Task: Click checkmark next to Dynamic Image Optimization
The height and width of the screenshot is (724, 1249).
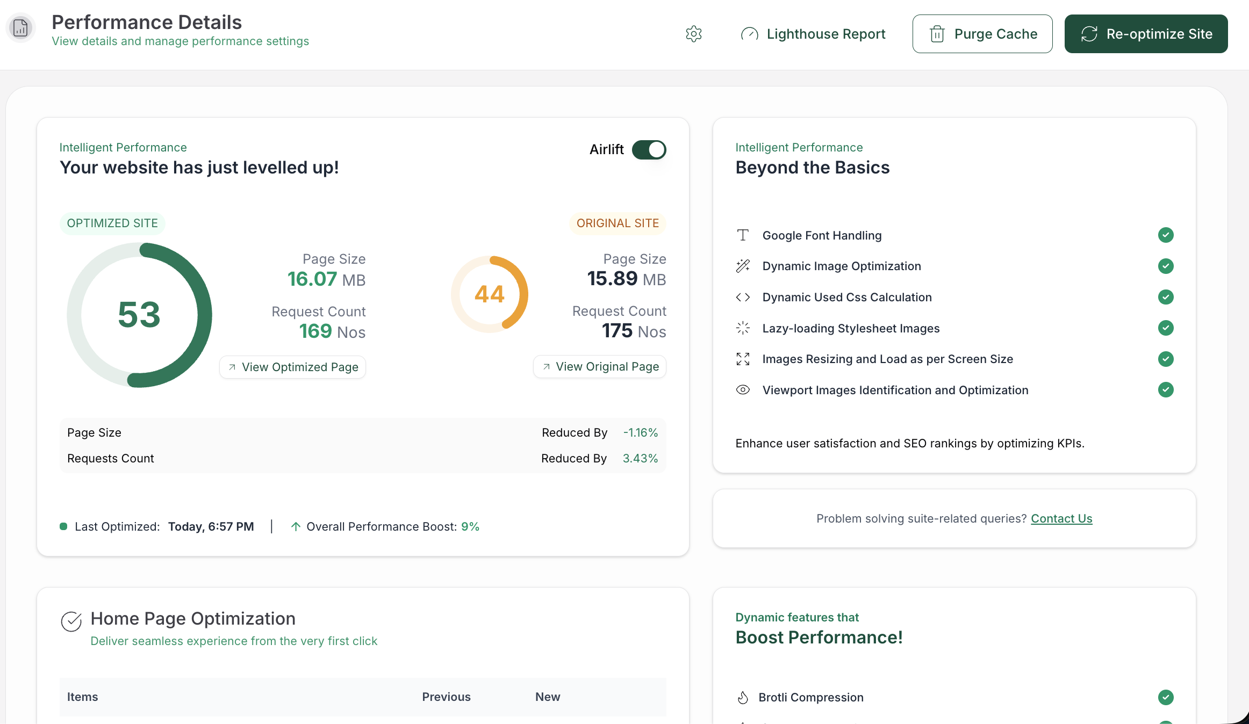Action: tap(1166, 266)
